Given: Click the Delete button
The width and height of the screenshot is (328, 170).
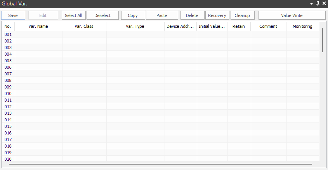Looking at the screenshot, I should click(192, 15).
